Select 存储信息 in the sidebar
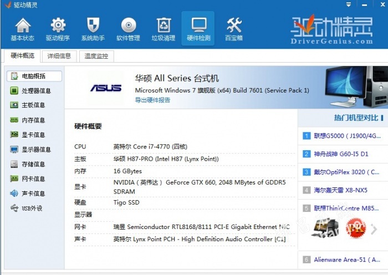The height and width of the screenshot is (275, 388). coord(34,164)
